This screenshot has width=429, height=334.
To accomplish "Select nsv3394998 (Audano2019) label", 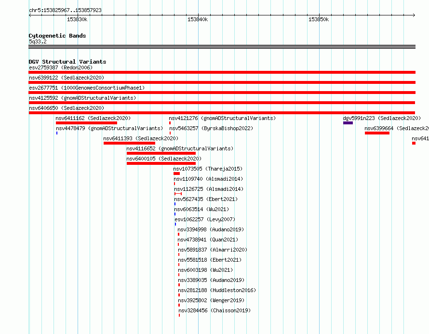I will point(211,229).
